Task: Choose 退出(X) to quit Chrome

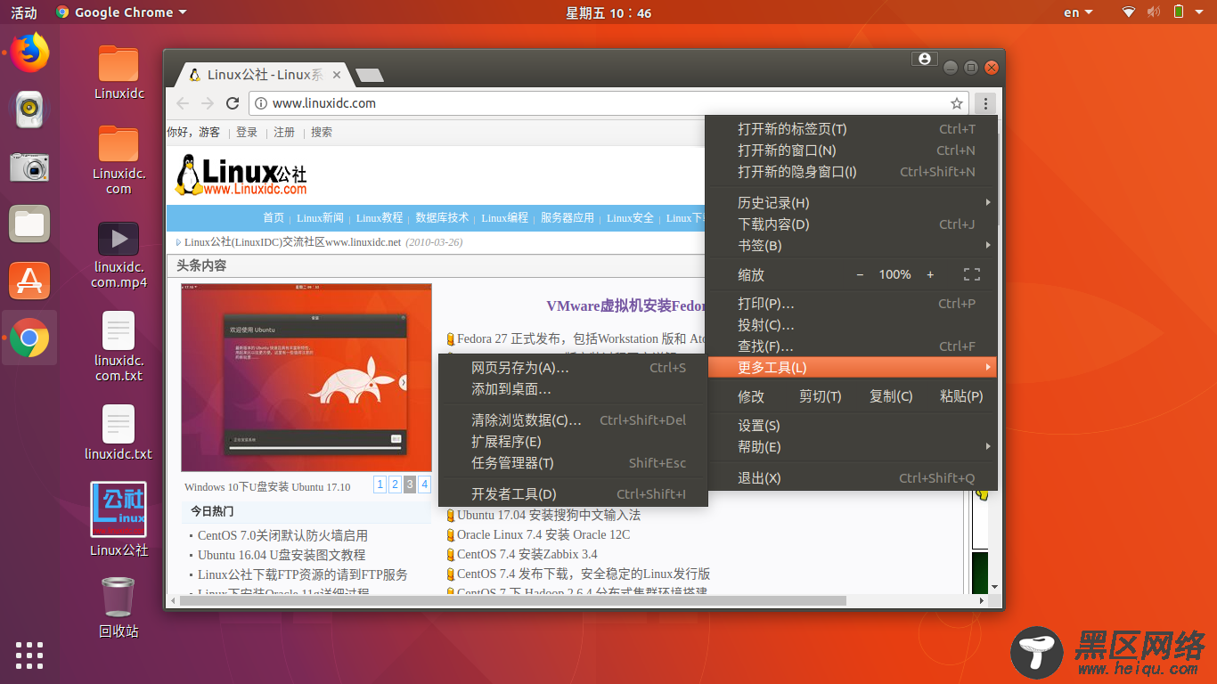Action: click(x=852, y=478)
